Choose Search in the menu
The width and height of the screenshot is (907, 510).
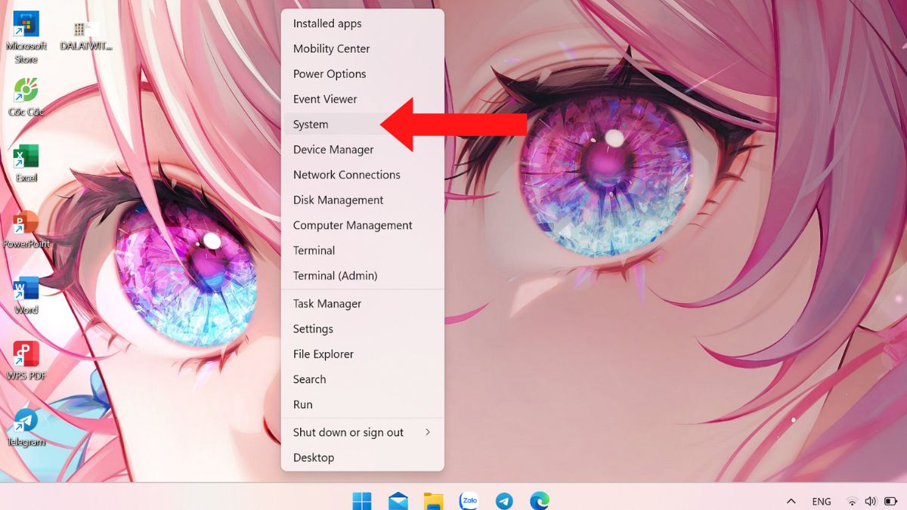pyautogui.click(x=363, y=379)
